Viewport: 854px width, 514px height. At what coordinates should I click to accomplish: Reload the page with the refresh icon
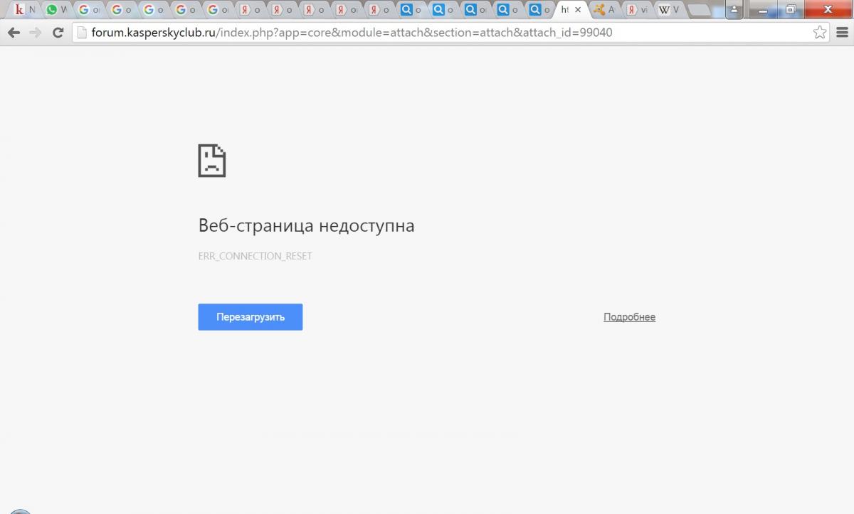58,33
